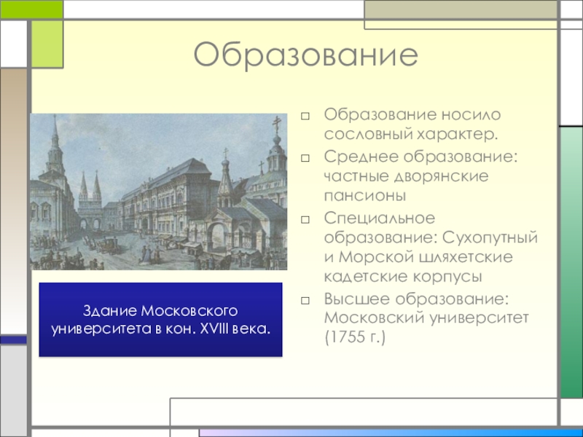The width and height of the screenshot is (583, 437).
Task: Click bullet text 'Среднее образование: частные дворянские пансионы'
Action: coord(420,176)
